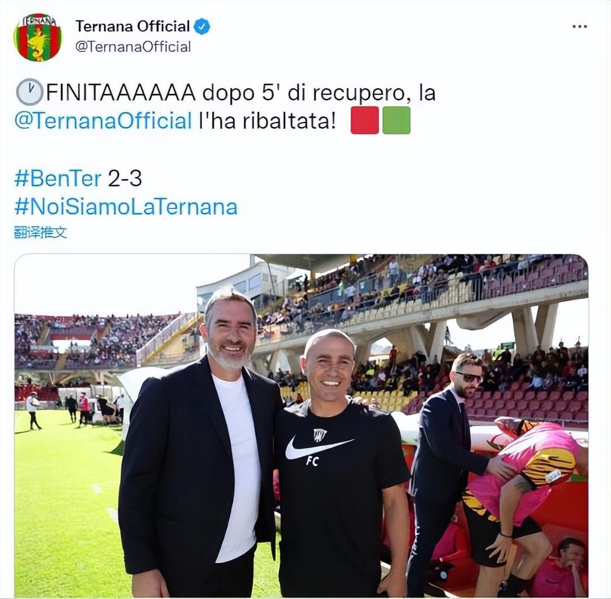Open the Ternana club crest avatar
611x599 pixels.
click(38, 37)
